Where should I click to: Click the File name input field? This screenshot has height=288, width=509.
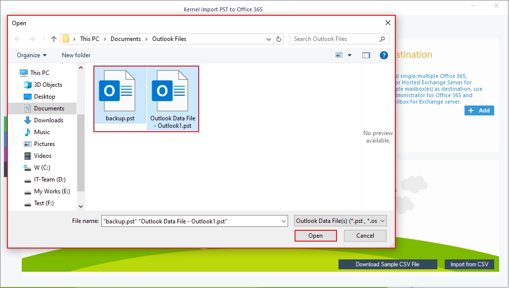coord(194,221)
